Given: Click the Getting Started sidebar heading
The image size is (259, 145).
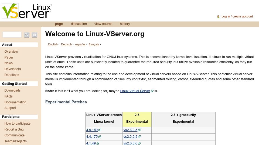Looking at the screenshot, I should click(x=14, y=84).
